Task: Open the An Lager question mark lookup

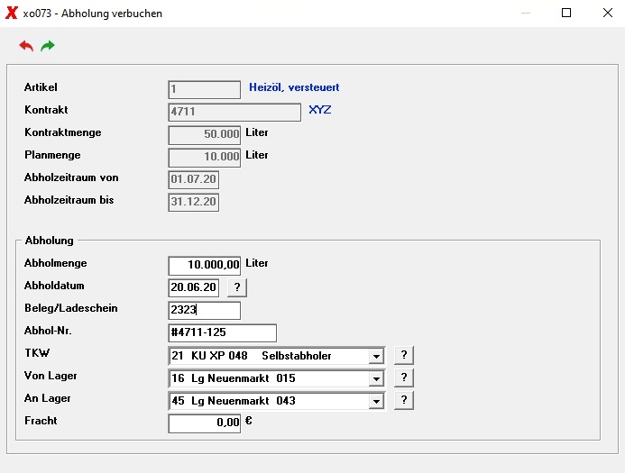Action: click(404, 400)
